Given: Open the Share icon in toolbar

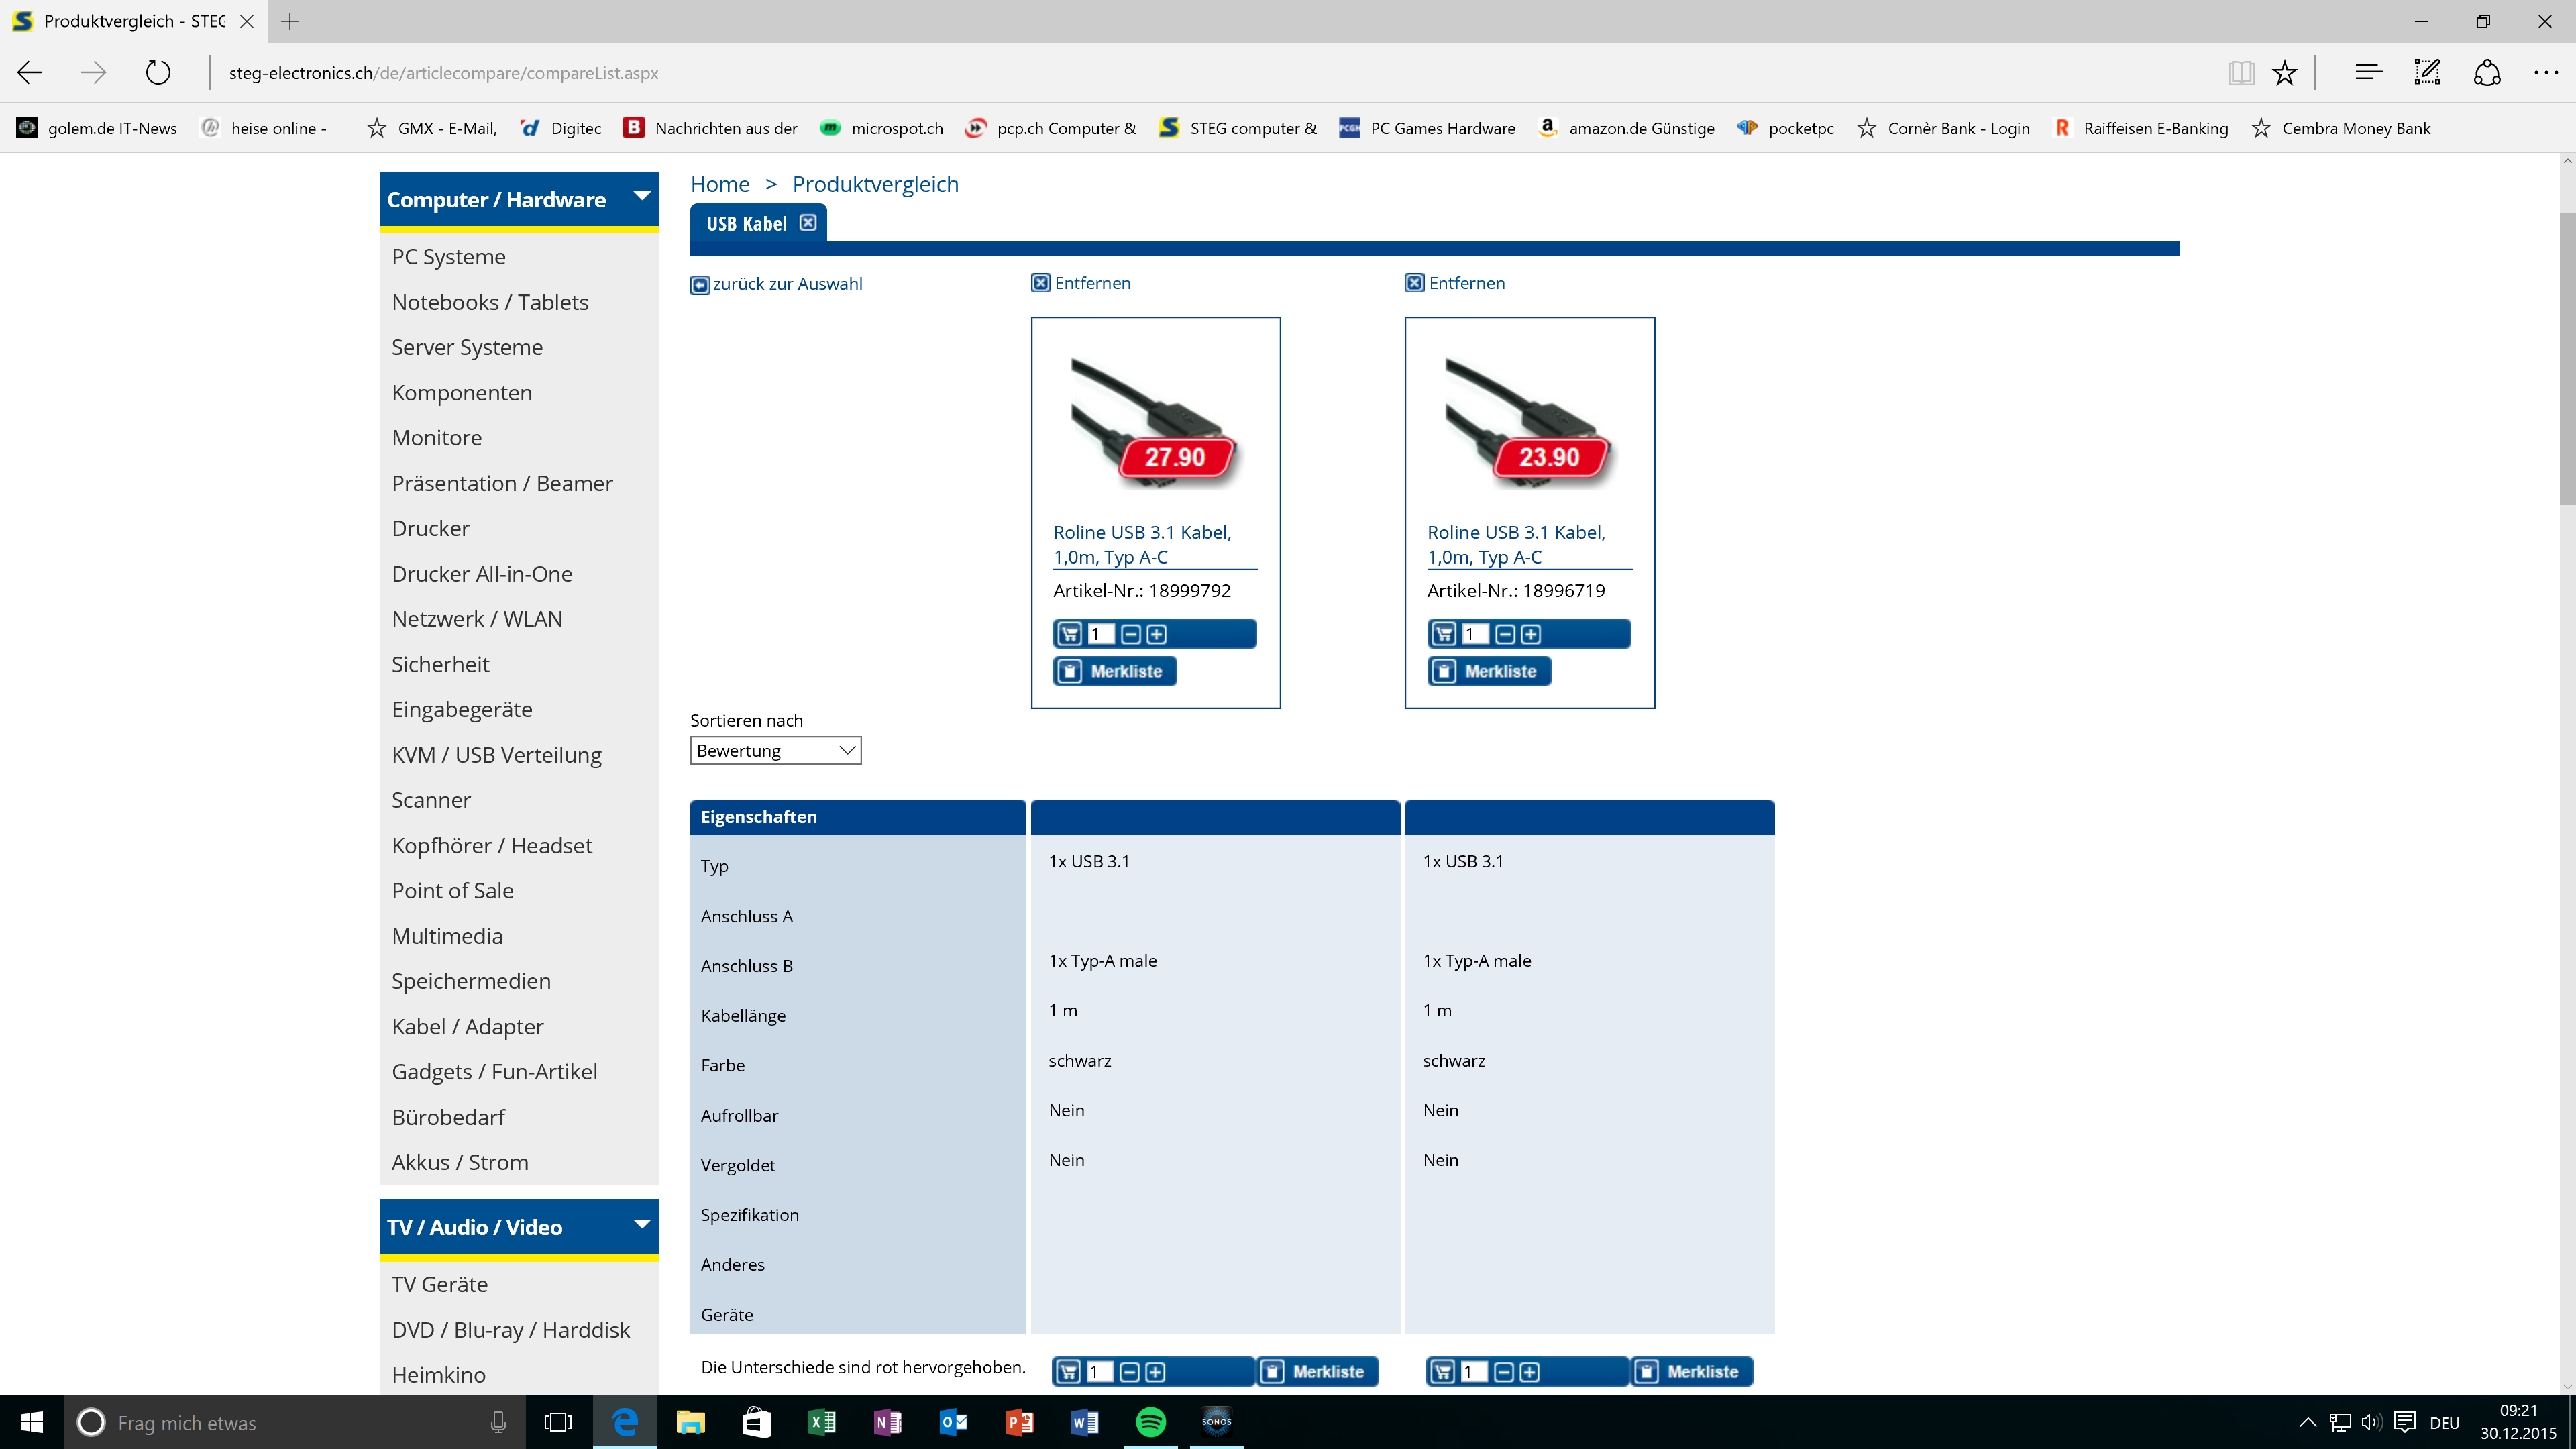Looking at the screenshot, I should point(2487,72).
